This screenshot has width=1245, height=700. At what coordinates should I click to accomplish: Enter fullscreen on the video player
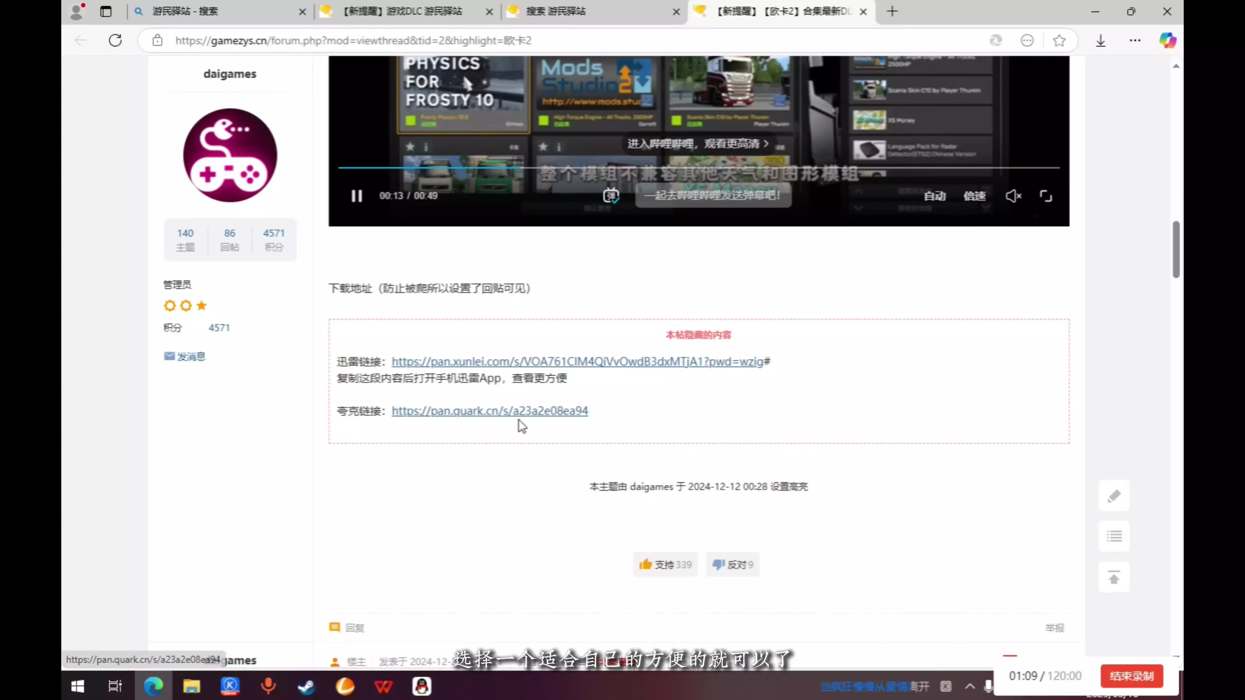1046,196
